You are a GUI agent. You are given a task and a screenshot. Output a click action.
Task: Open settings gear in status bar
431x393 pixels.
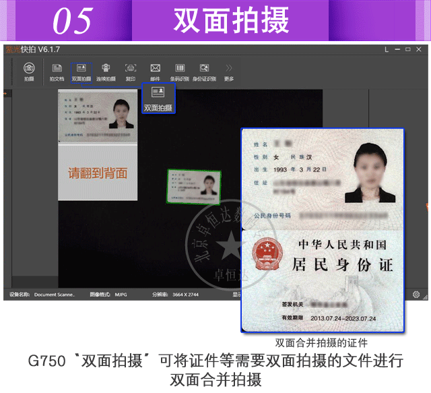tap(416, 294)
